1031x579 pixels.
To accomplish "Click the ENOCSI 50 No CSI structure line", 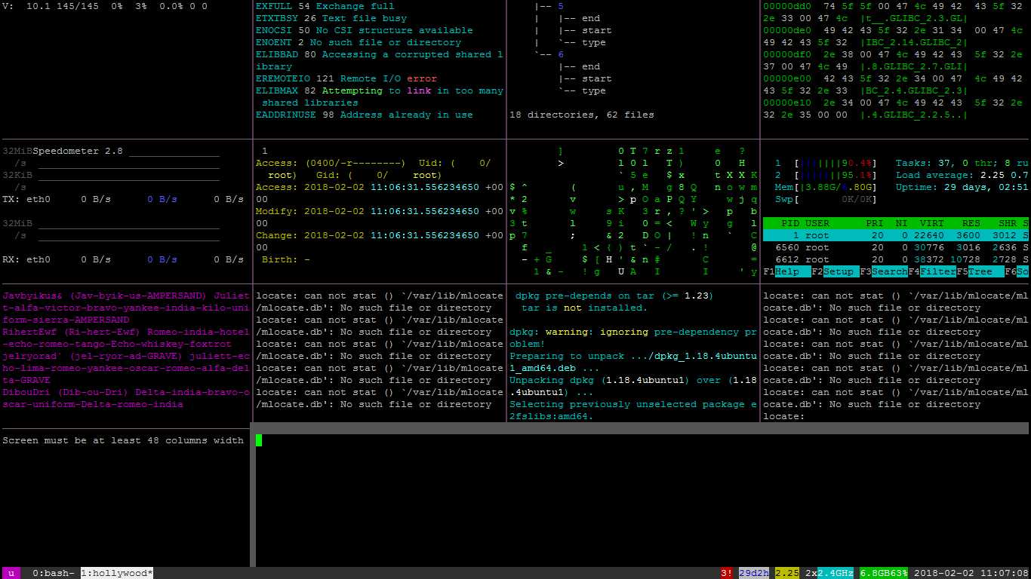I will [x=365, y=30].
